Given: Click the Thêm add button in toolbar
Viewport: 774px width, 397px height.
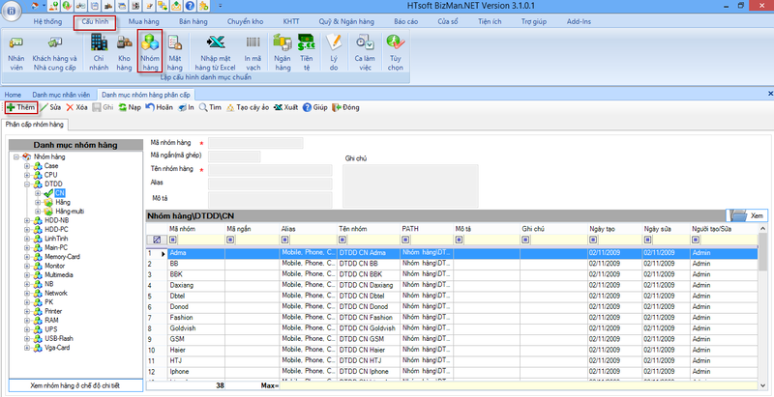Looking at the screenshot, I should coord(20,107).
